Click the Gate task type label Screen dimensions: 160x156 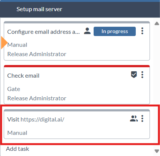click(x=14, y=89)
